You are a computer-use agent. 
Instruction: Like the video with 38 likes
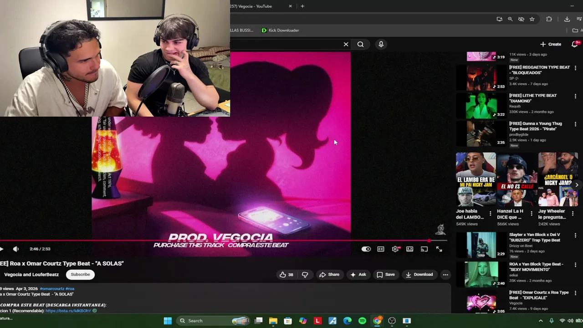286,274
